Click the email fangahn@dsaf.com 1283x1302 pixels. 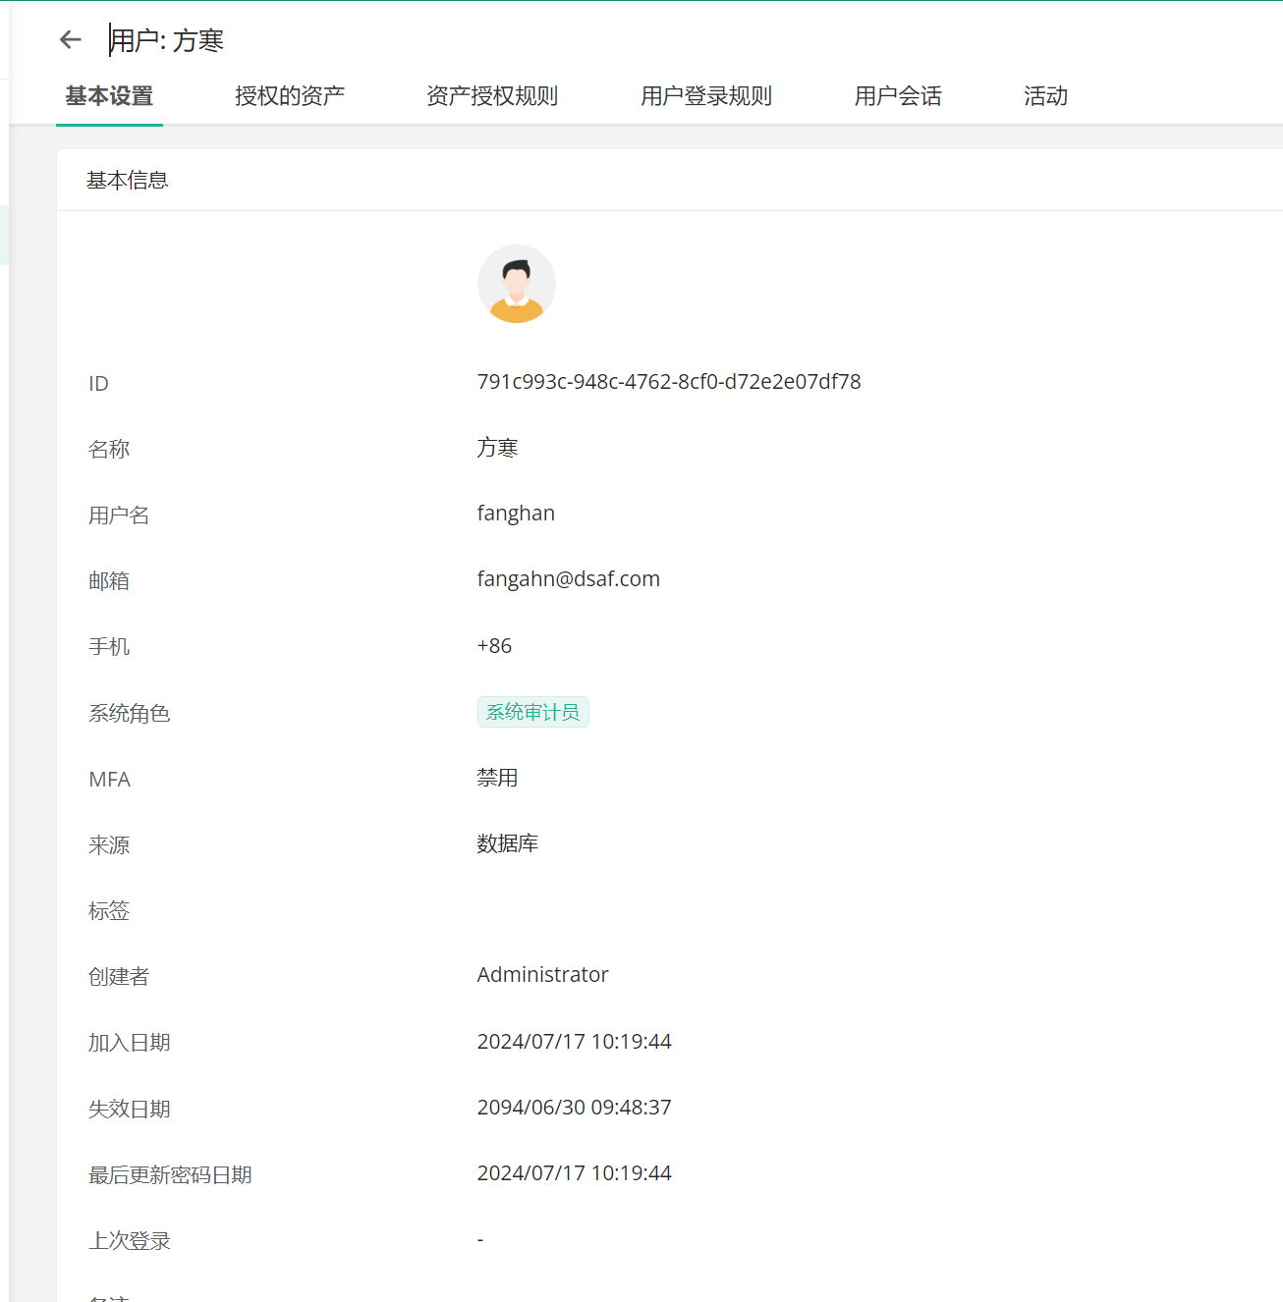(x=568, y=579)
